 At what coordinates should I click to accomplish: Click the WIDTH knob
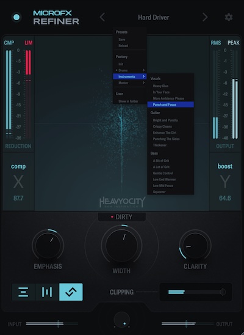click(121, 245)
